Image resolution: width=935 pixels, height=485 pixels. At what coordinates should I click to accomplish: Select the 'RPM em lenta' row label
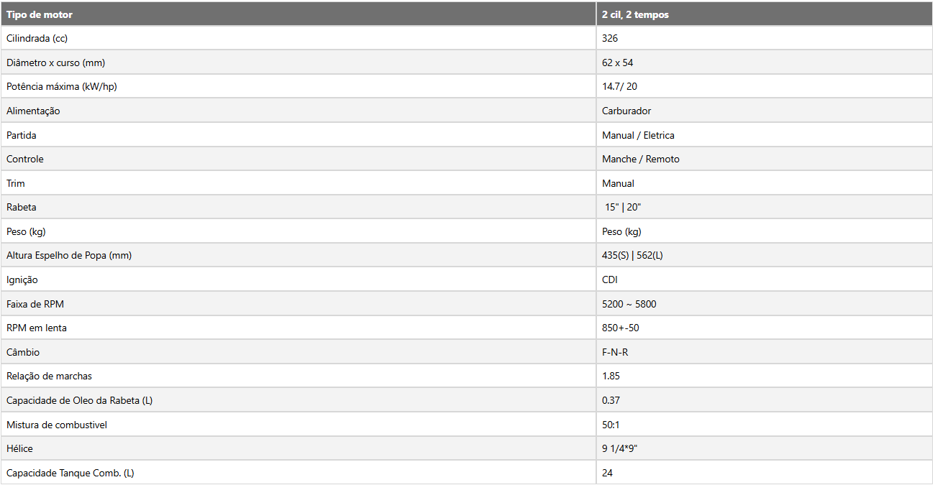point(37,328)
